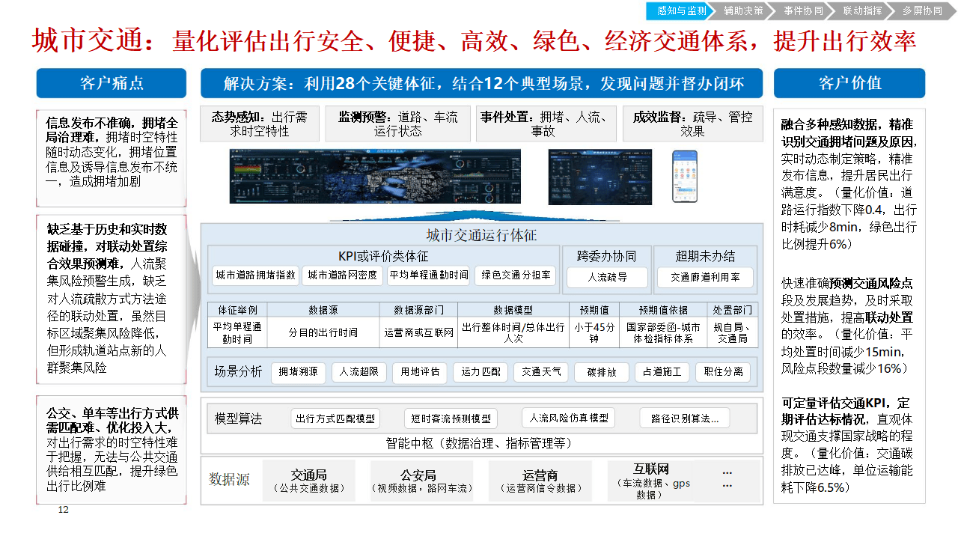Click the 信息发布不准确 pain point box
958x539 pixels.
click(x=111, y=158)
